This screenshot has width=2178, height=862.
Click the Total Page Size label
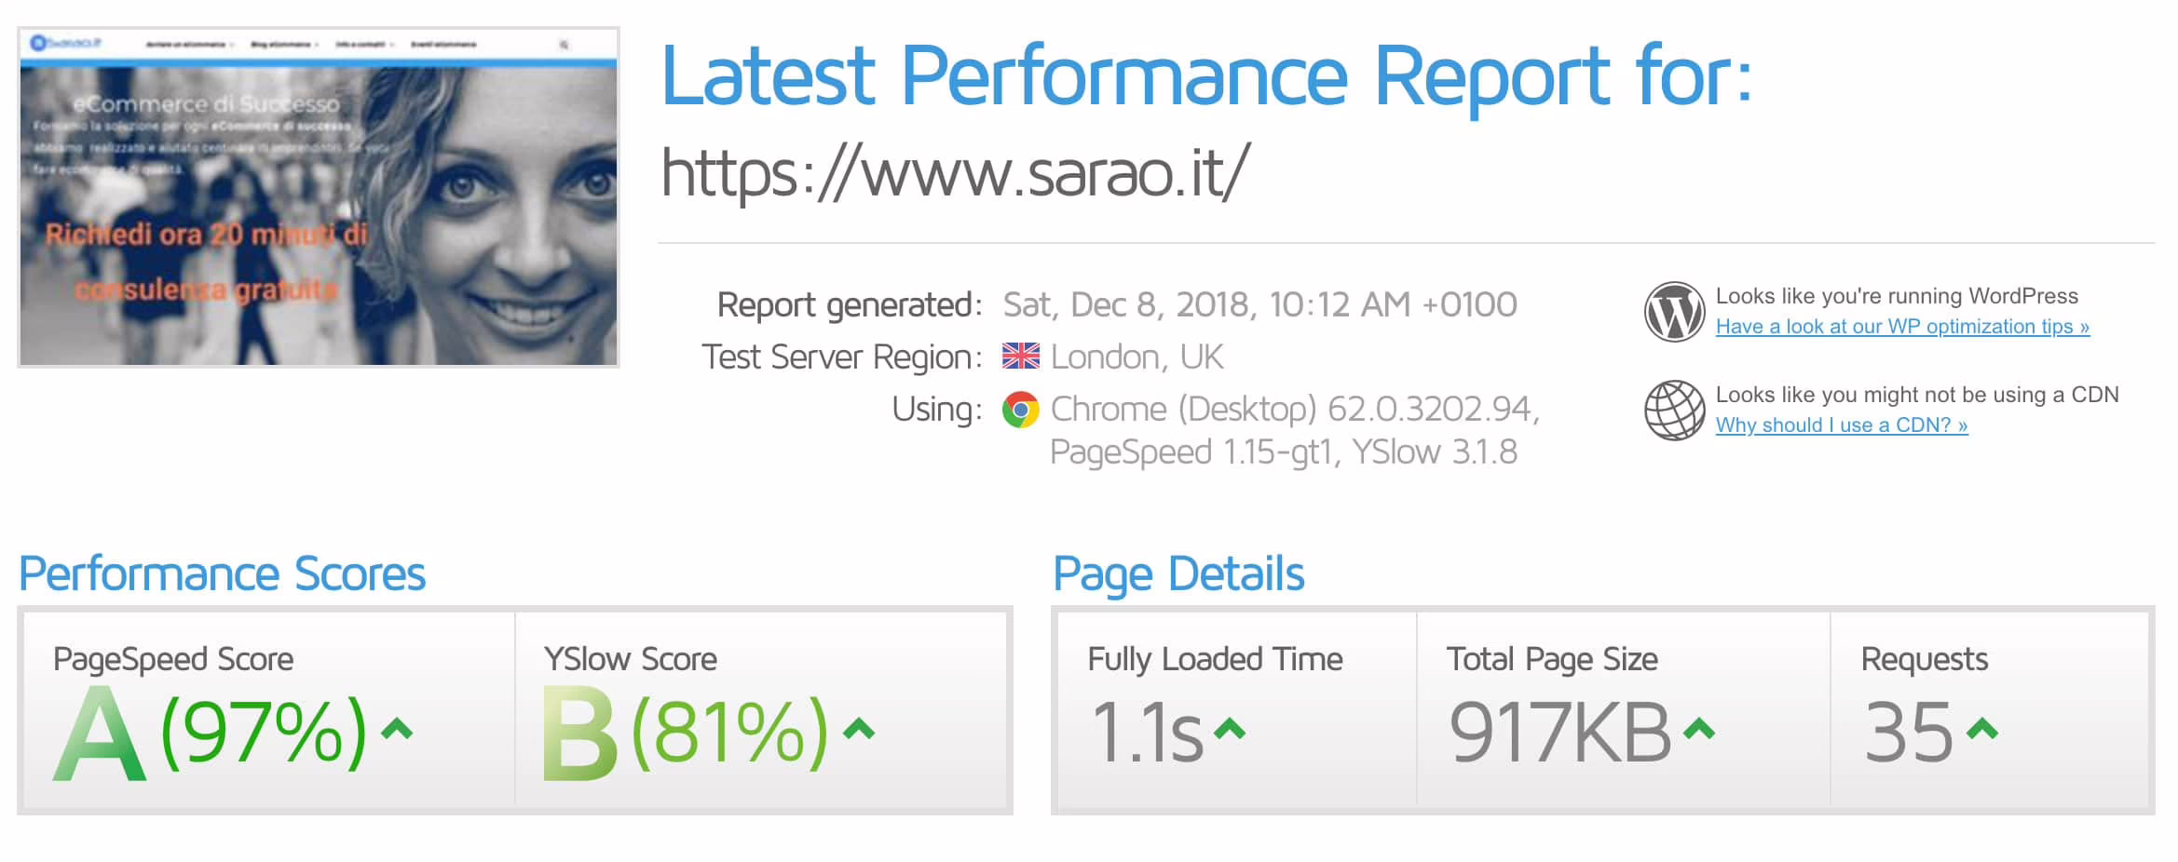(1551, 659)
